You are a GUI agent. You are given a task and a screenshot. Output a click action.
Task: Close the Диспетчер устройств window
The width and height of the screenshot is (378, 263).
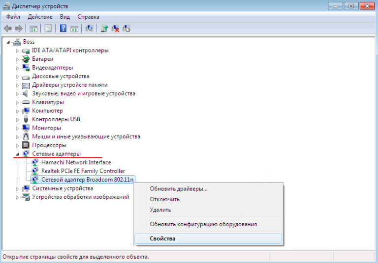point(367,6)
